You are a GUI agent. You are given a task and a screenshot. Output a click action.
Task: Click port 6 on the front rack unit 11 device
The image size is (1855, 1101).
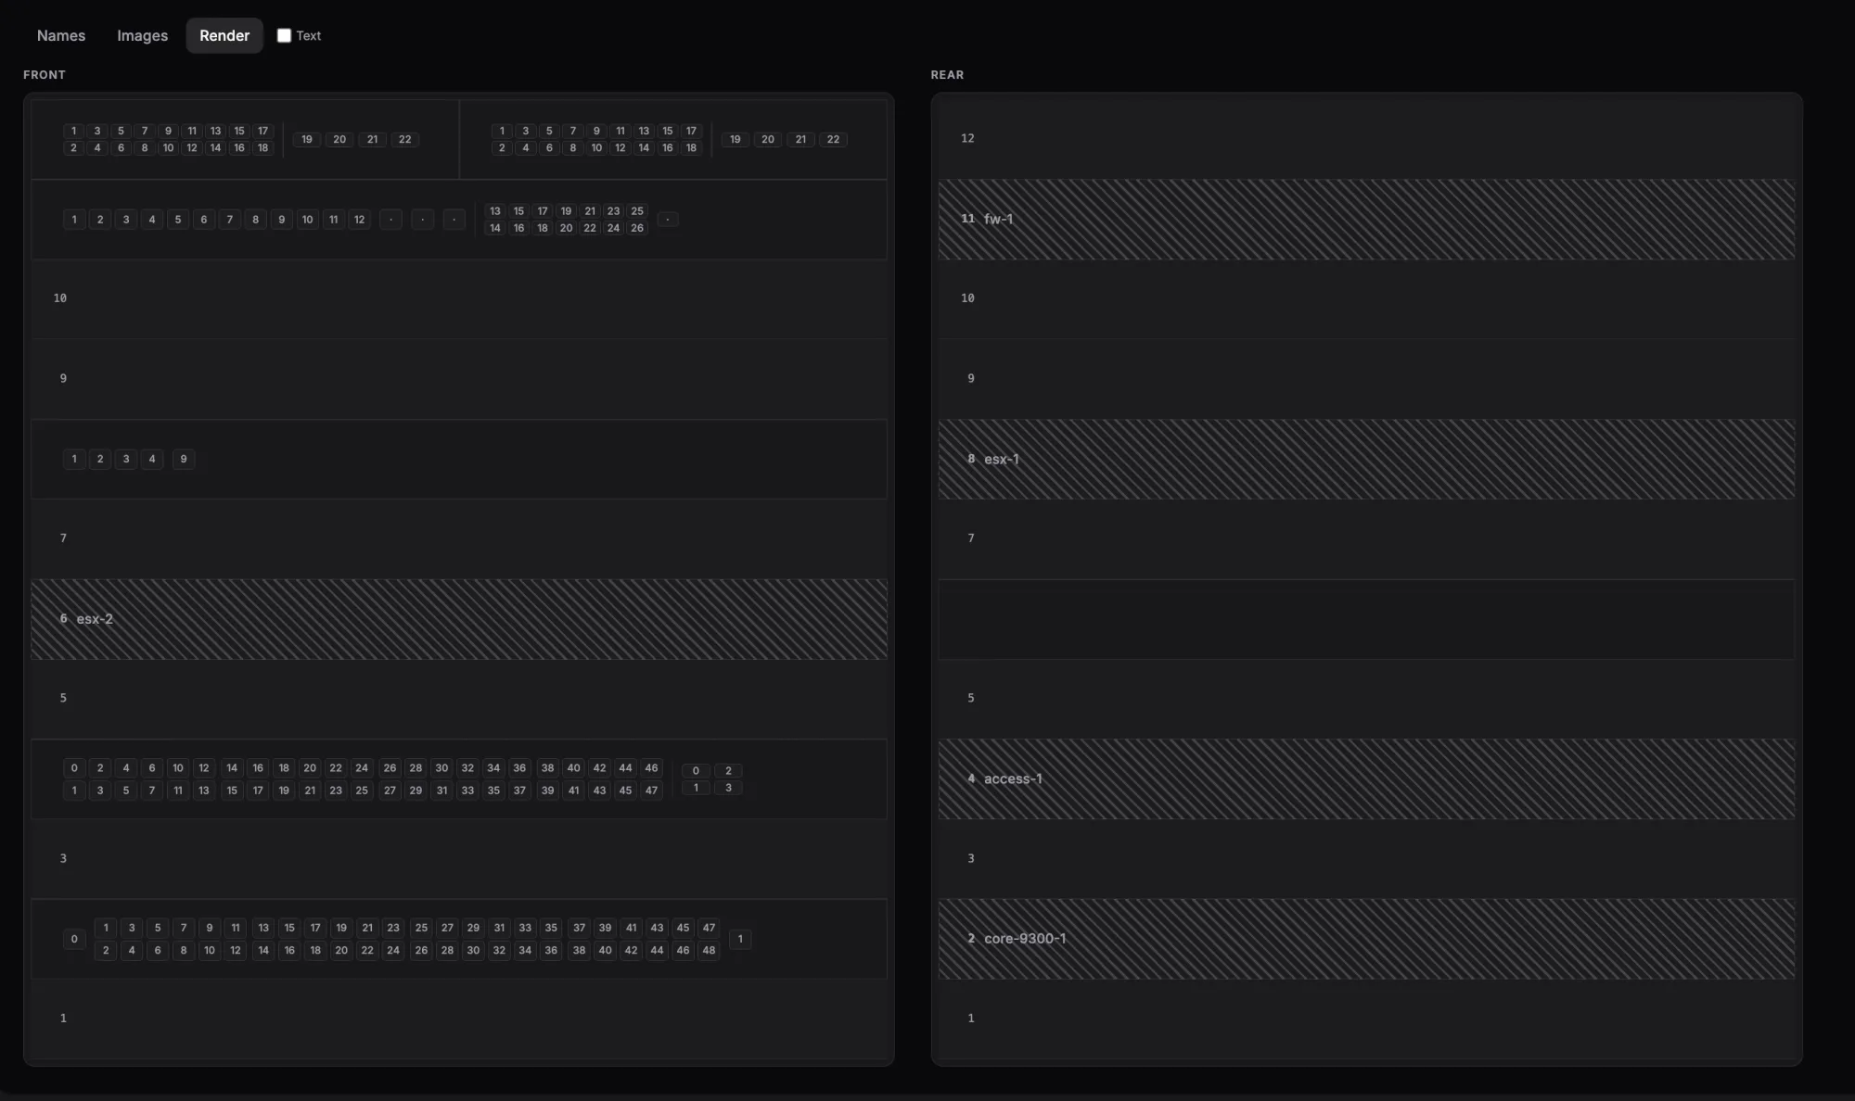point(204,220)
